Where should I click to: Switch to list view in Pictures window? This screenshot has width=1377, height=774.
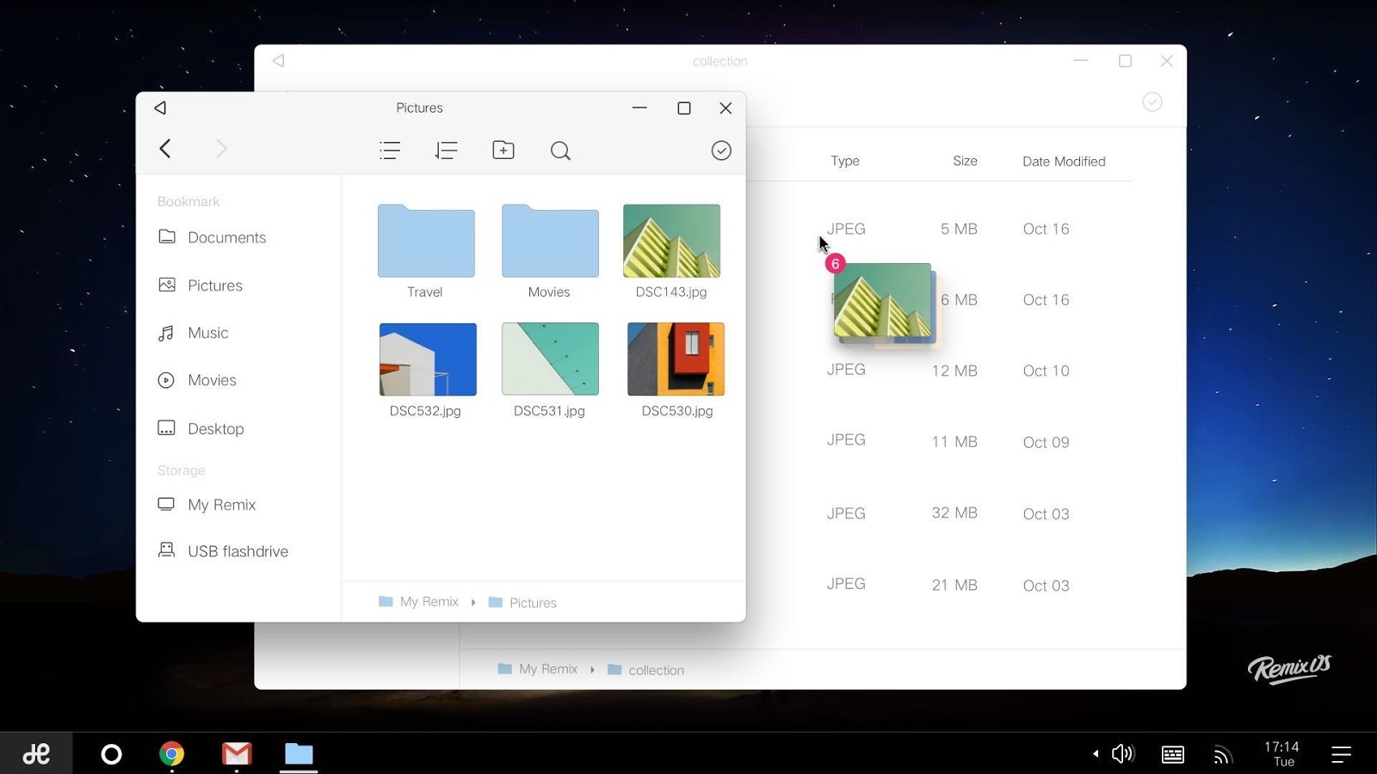(x=390, y=150)
